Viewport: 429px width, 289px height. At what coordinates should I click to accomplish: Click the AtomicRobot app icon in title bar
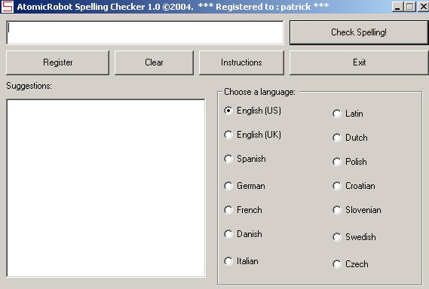pos(7,7)
